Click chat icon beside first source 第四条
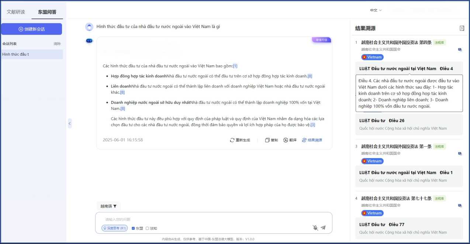This screenshot has height=244, width=470. 460,50
